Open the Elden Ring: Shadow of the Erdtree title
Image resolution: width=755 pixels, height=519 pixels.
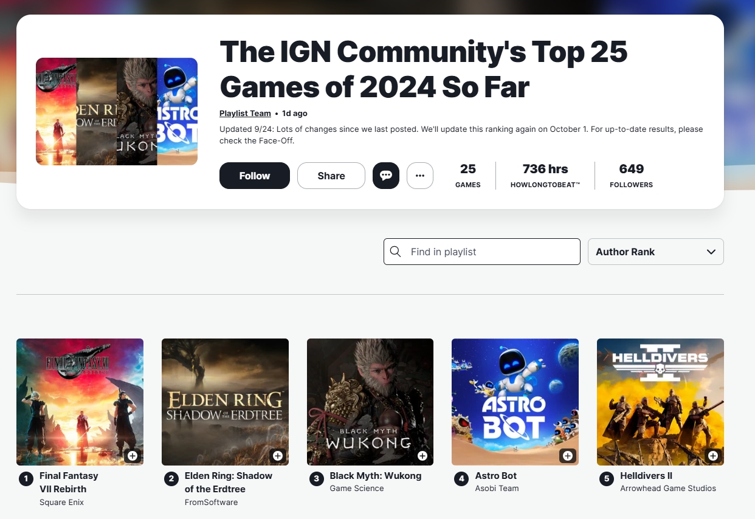click(229, 483)
